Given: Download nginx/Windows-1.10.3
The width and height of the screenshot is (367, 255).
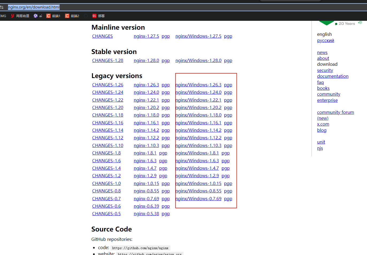Looking at the screenshot, I should [198, 145].
